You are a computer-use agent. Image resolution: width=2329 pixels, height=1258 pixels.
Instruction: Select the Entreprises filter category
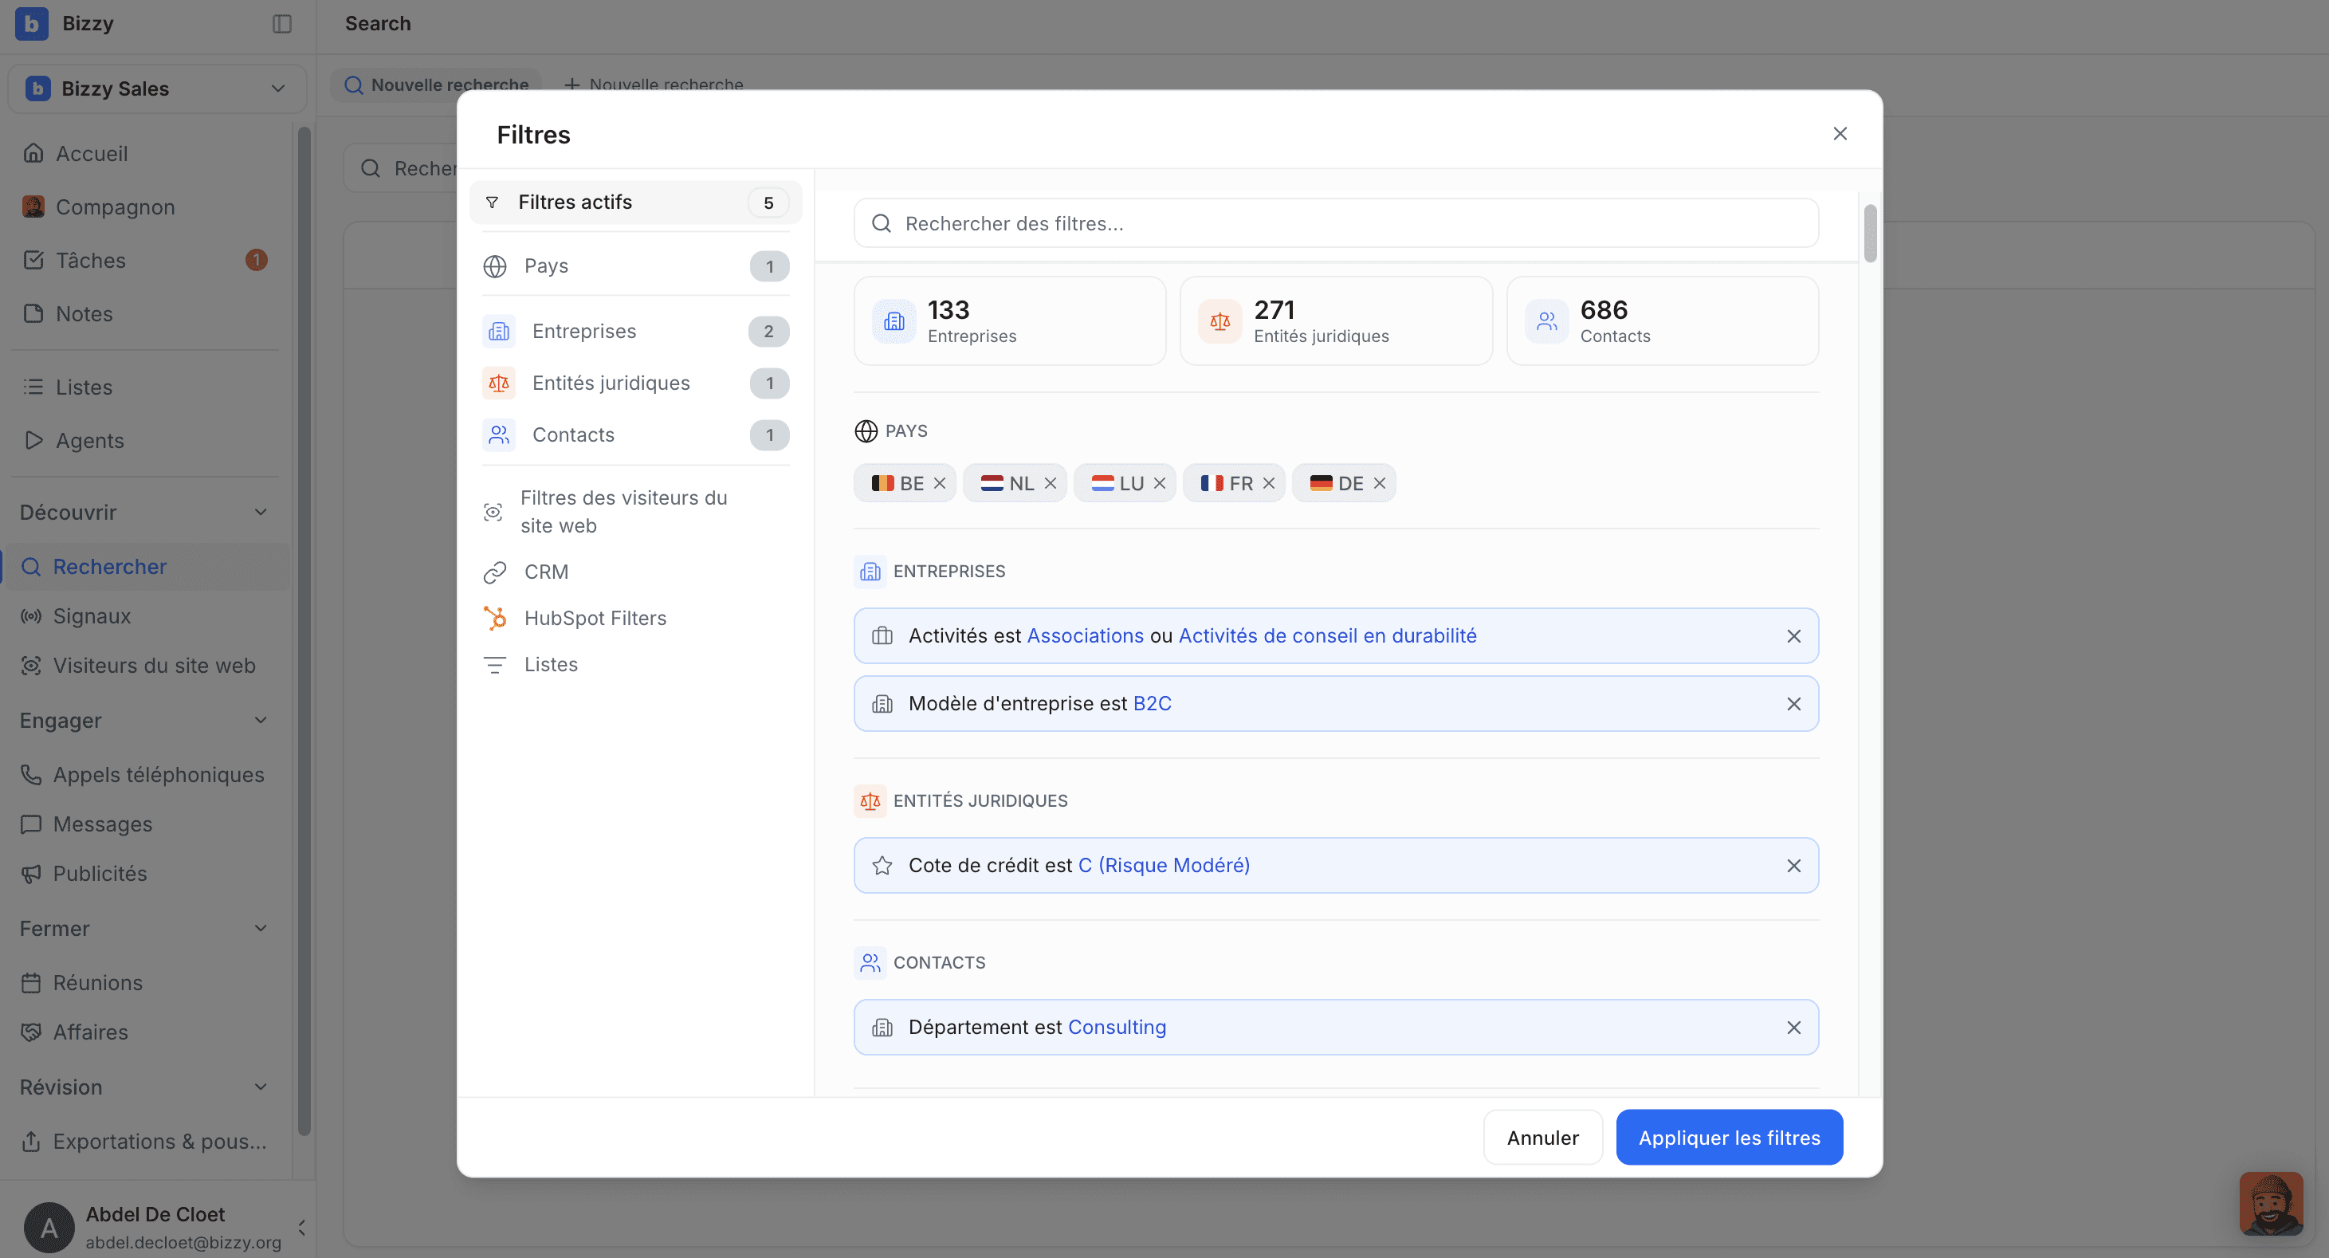click(635, 331)
